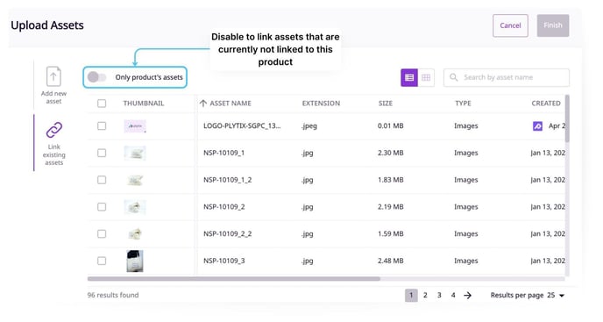The width and height of the screenshot is (603, 322).
Task: Check the select-all header checkbox
Action: pos(102,104)
